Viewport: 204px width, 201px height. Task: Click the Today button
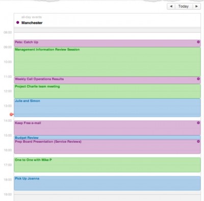pyautogui.click(x=184, y=6)
